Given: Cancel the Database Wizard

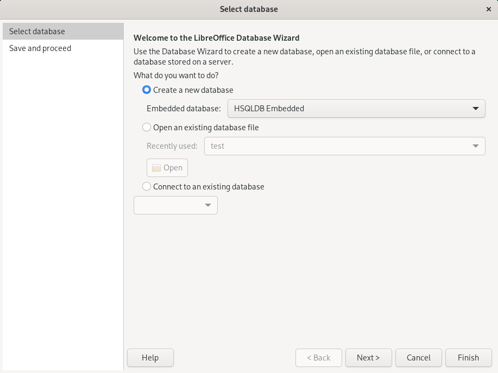Looking at the screenshot, I should [419, 358].
